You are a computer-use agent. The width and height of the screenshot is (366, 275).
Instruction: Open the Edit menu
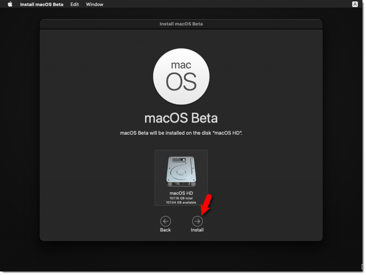coord(74,5)
